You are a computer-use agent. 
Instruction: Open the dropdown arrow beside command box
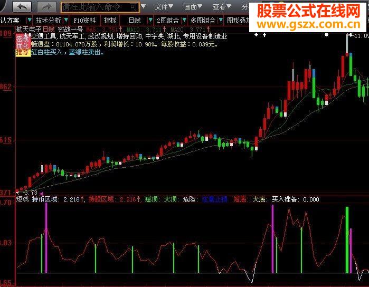tap(143, 6)
